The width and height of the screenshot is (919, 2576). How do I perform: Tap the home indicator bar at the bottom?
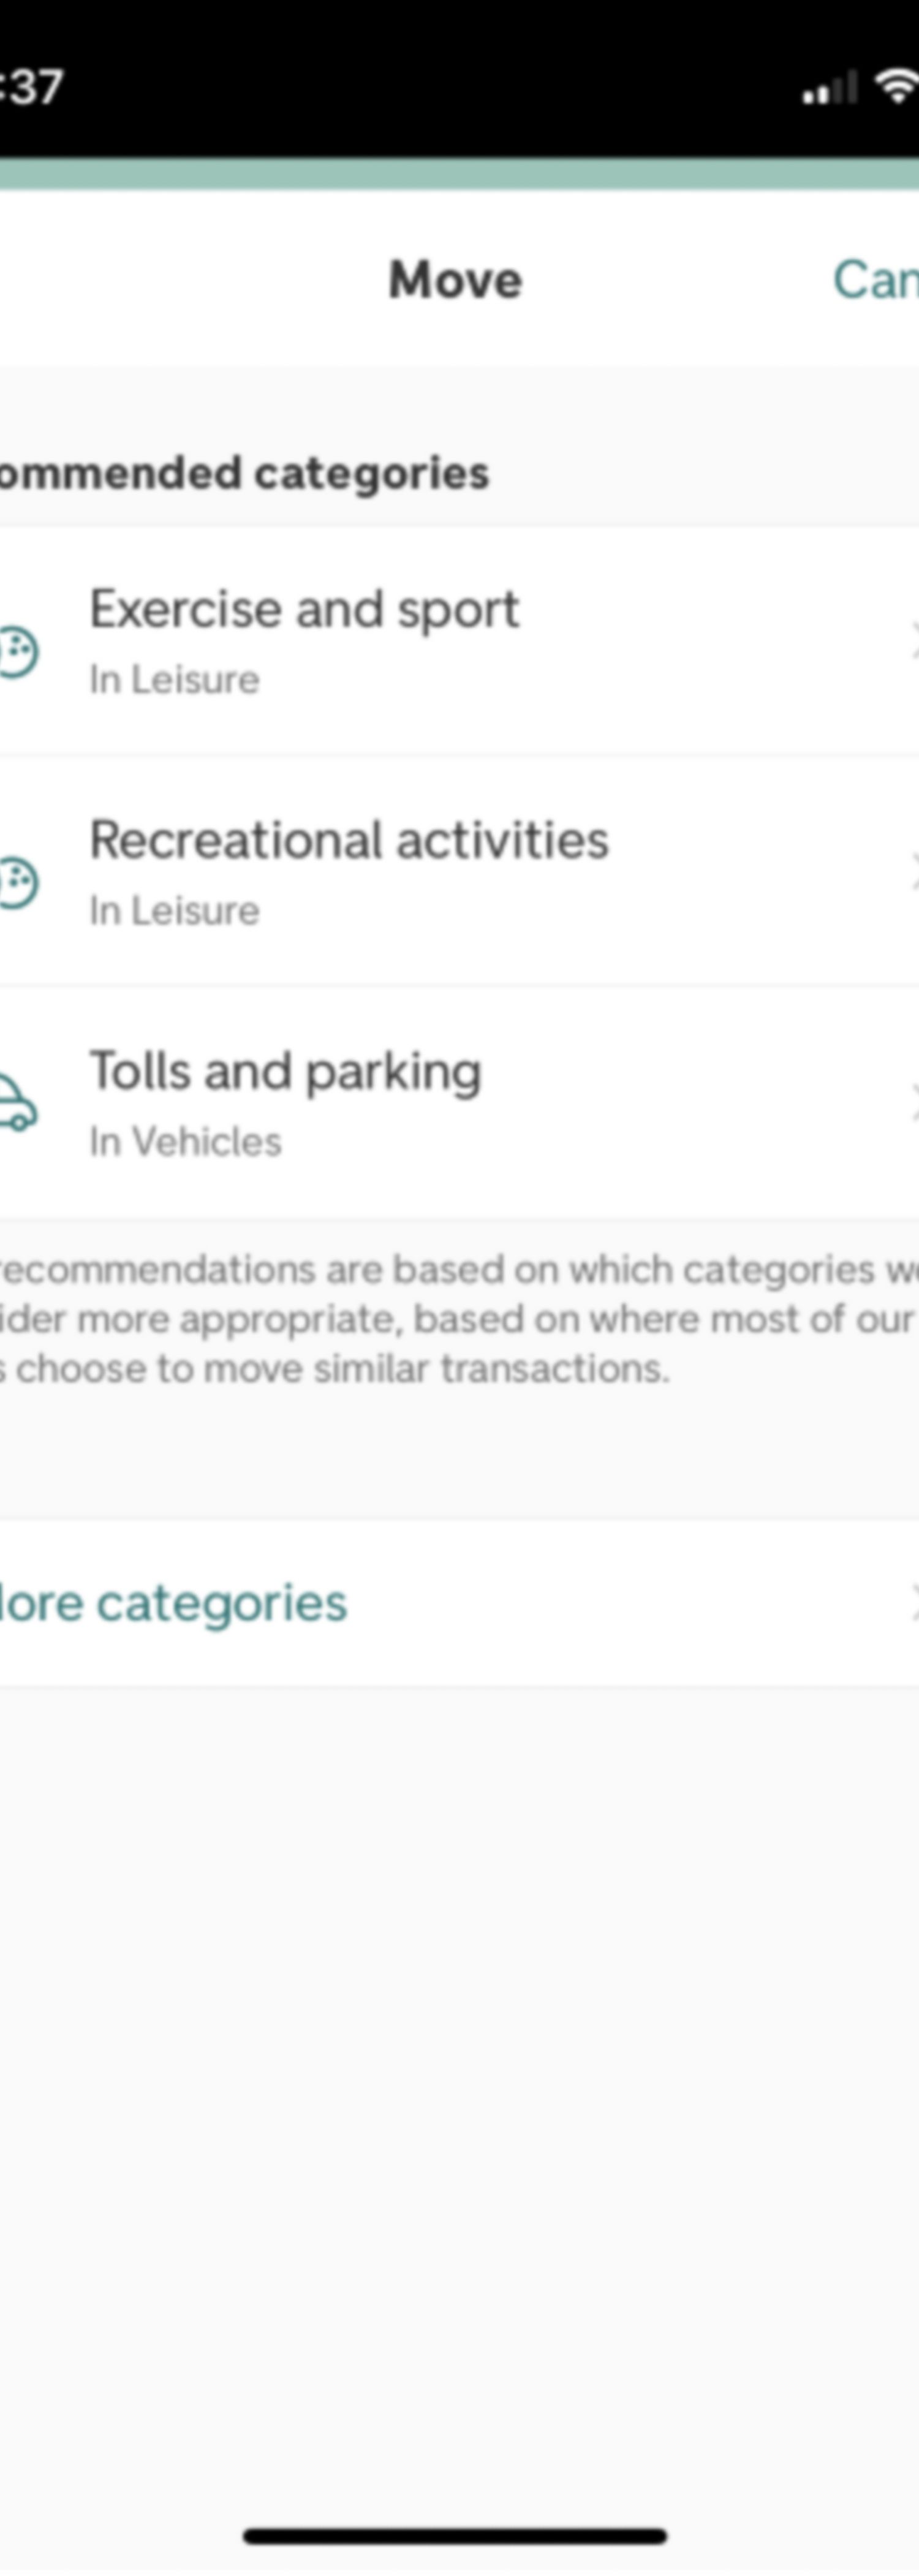point(455,2534)
